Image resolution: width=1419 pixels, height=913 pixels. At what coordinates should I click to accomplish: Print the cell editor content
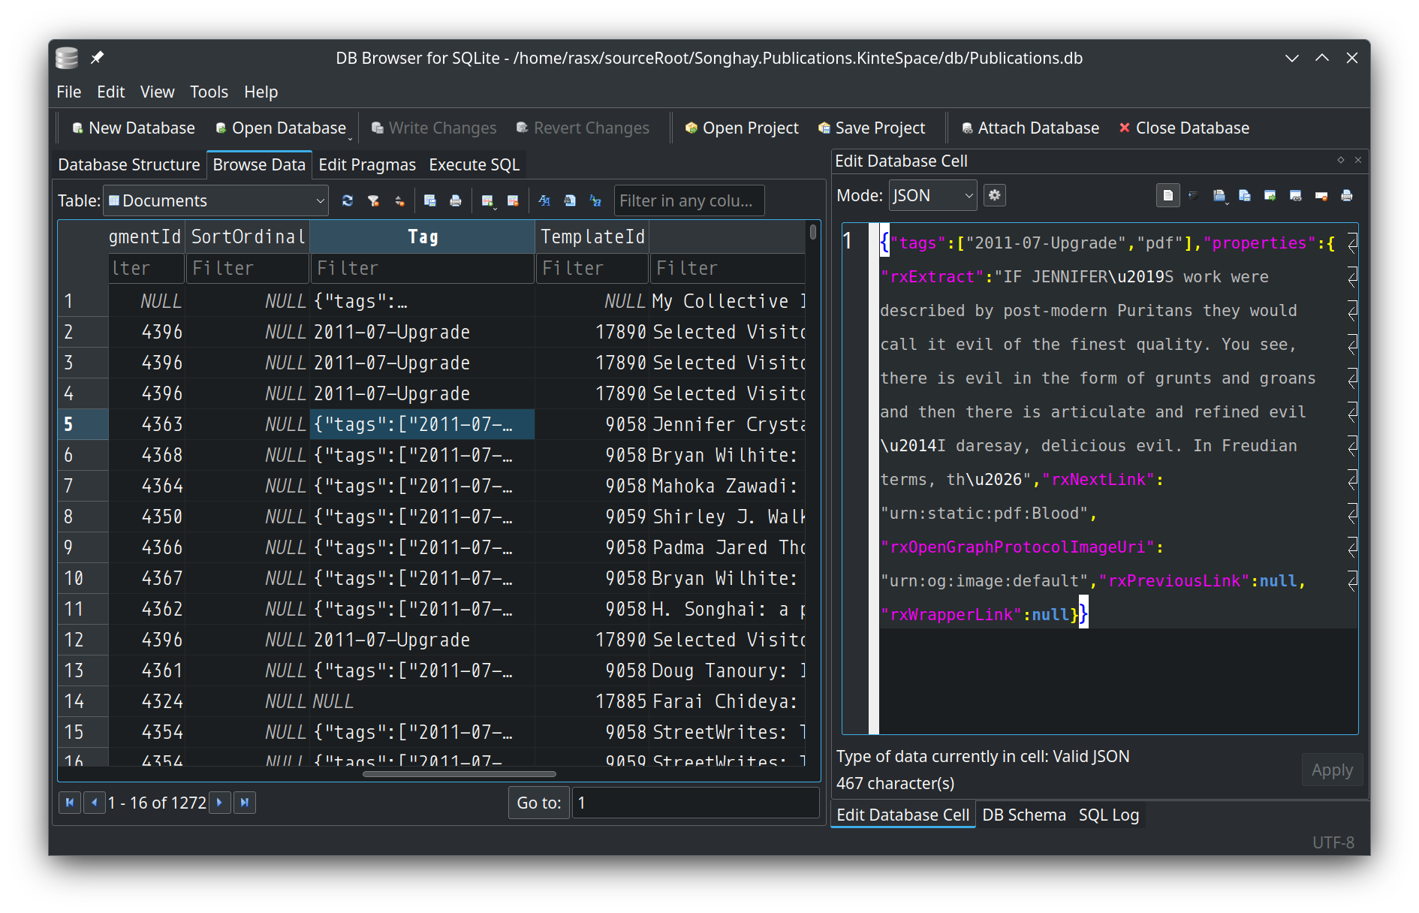click(1347, 195)
